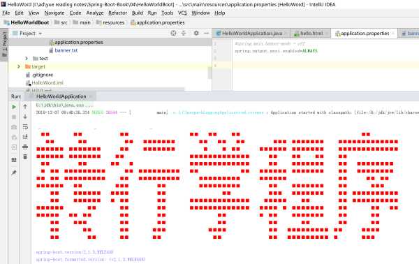Click the G:\jdk\bin\java.exe console line
This screenshot has width=419, height=264.
[65, 105]
